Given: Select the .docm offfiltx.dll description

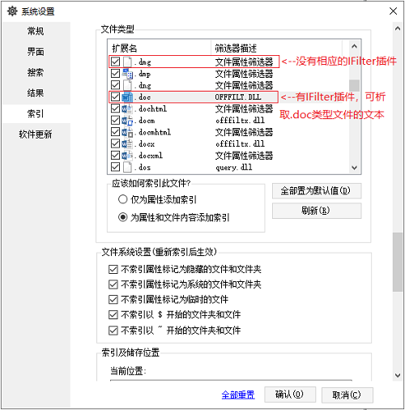Looking at the screenshot, I should 240,121.
